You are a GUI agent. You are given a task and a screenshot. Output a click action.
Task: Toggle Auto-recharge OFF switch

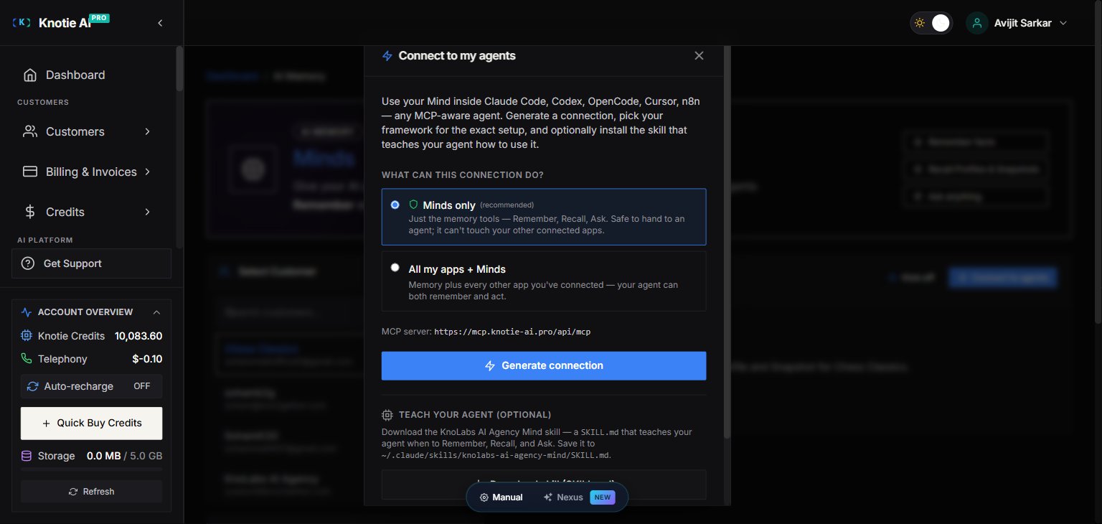(x=142, y=386)
